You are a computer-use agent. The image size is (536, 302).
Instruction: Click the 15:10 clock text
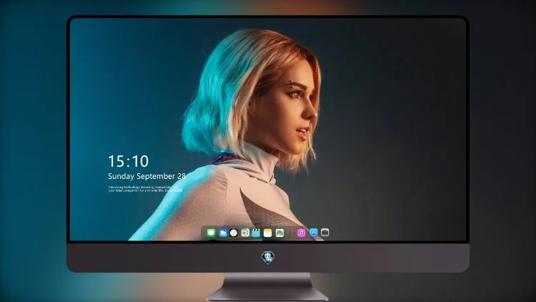[128, 161]
